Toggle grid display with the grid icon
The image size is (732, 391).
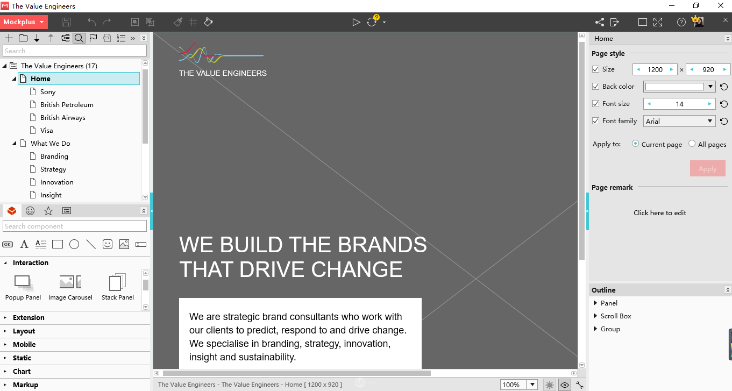(193, 22)
